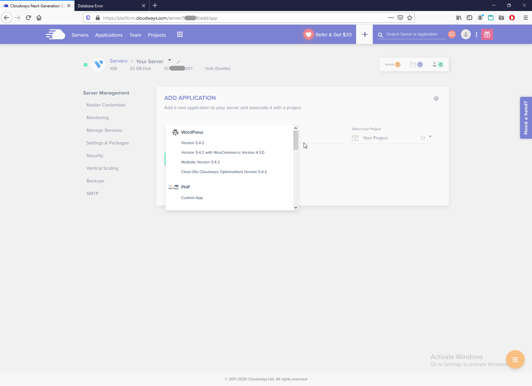The width and height of the screenshot is (532, 386).
Task: Click Refer & Get $20 link
Action: pyautogui.click(x=333, y=35)
